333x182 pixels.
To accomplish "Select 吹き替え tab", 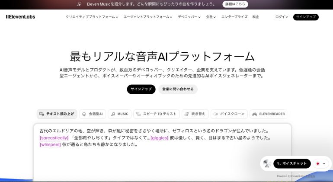I will tap(195, 114).
